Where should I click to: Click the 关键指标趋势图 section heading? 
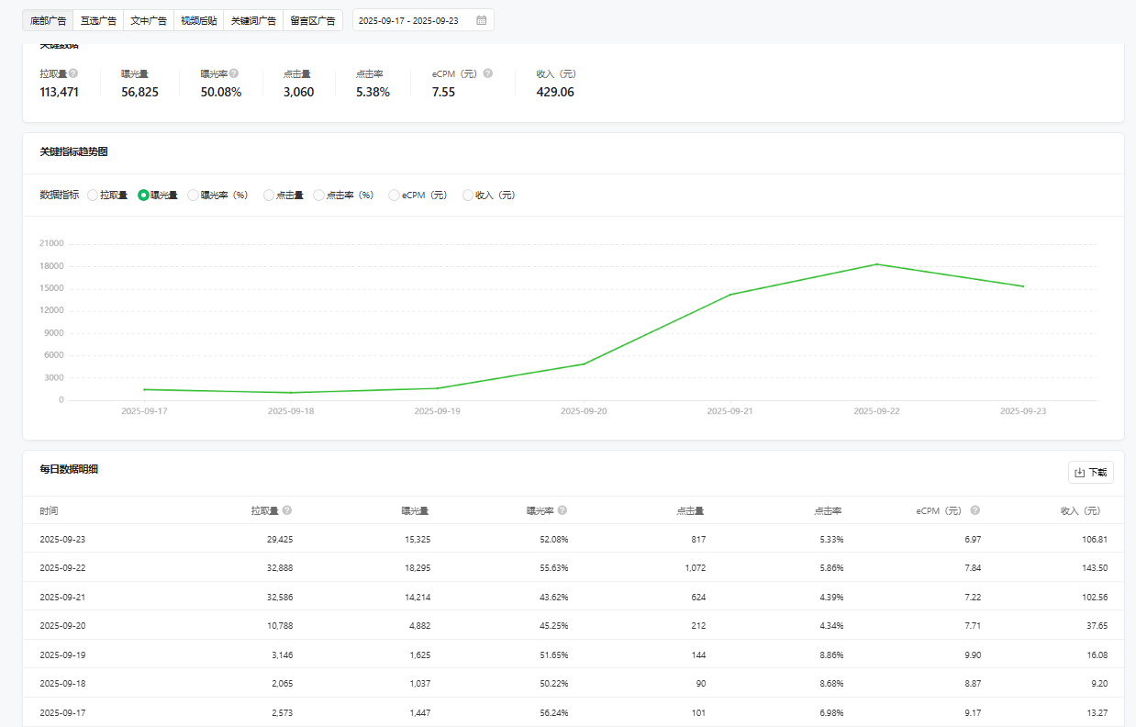click(x=73, y=151)
